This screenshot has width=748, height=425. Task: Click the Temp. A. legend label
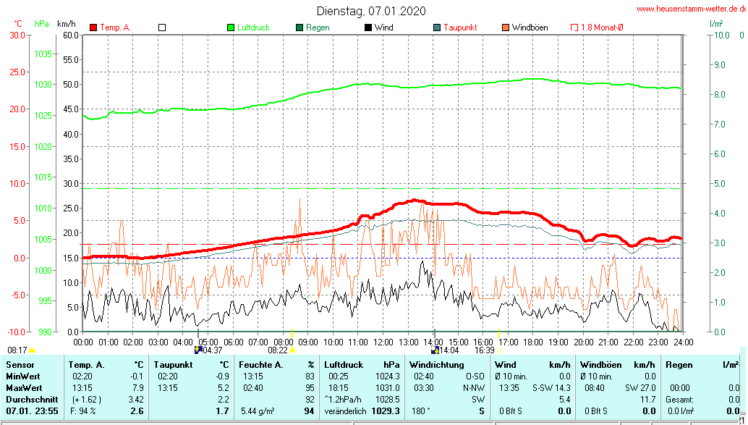[115, 28]
